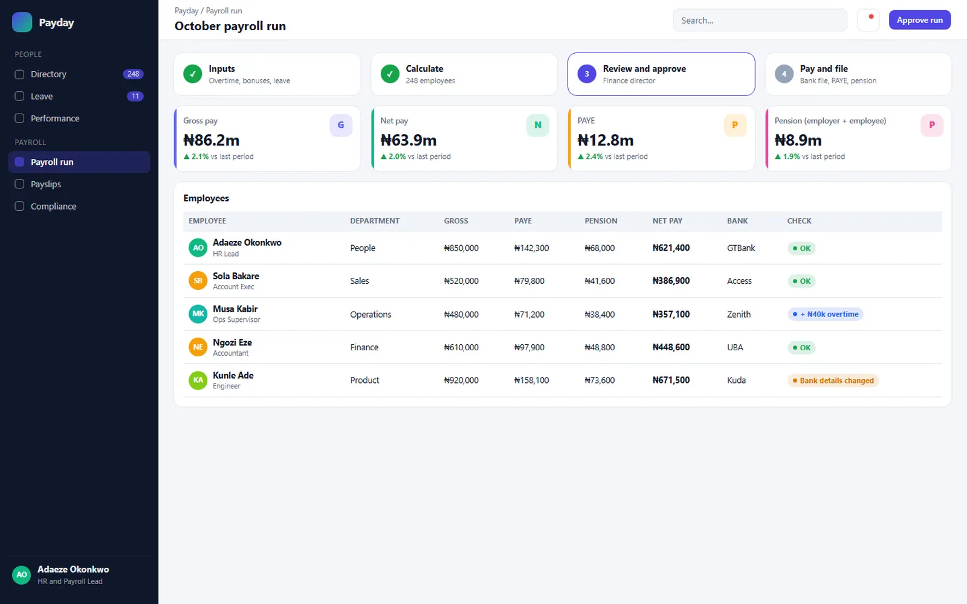Click Ngozi Eze's NE avatar
Screen dimensions: 967x604
198,347
